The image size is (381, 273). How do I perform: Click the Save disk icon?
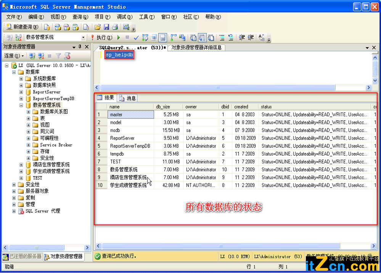(x=106, y=27)
